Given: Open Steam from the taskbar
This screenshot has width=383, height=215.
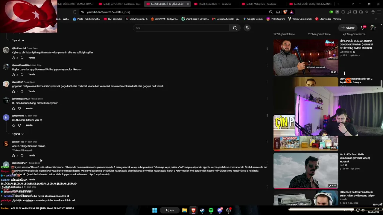Looking at the screenshot, I should coord(202,210).
